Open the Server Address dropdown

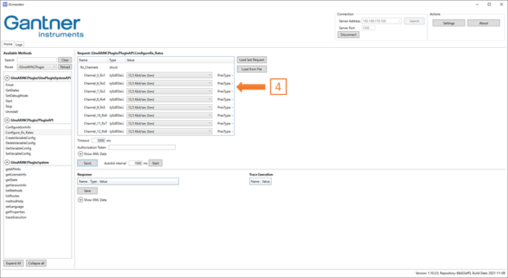382,21
